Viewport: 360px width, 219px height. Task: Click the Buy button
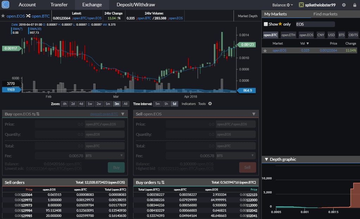(116, 167)
